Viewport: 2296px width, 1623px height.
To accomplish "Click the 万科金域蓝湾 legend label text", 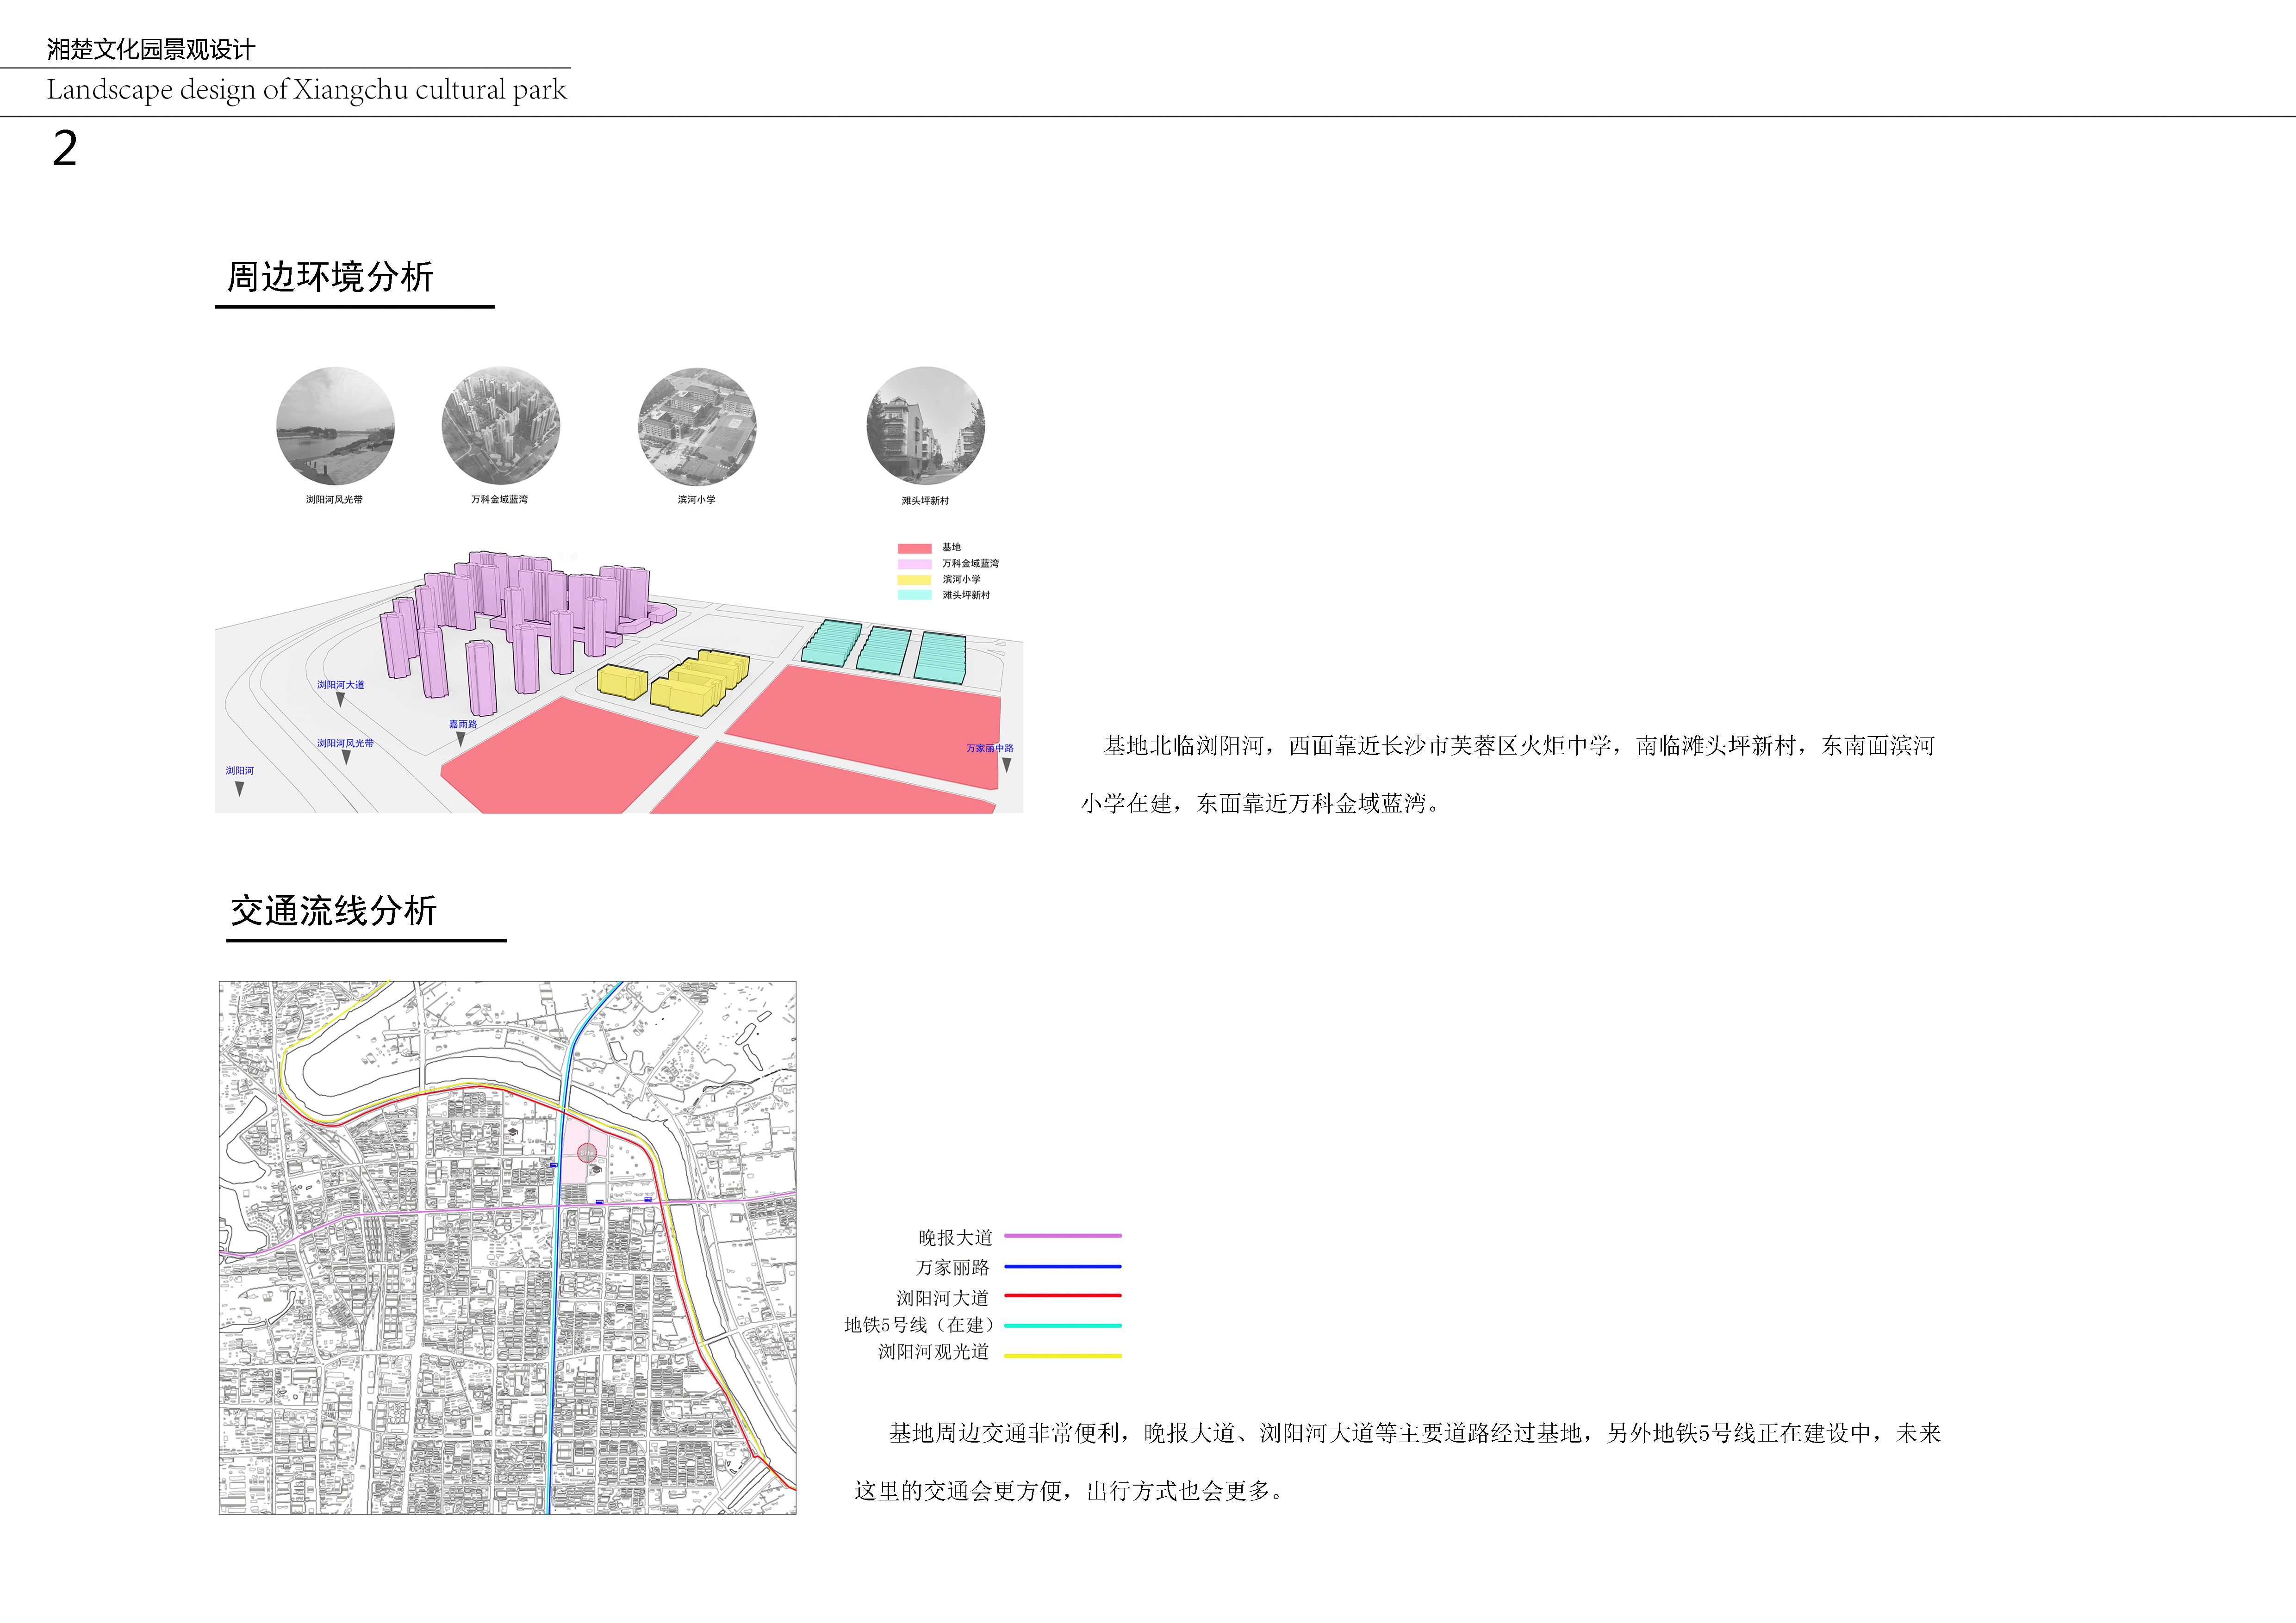I will coord(970,564).
